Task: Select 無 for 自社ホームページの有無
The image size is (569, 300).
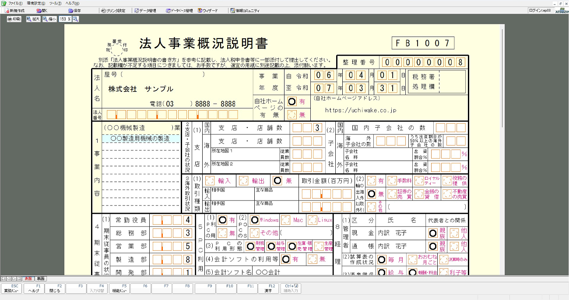Action: (292, 115)
